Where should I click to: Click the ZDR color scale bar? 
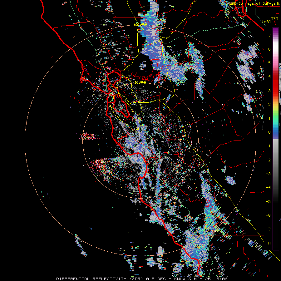coord(276,139)
